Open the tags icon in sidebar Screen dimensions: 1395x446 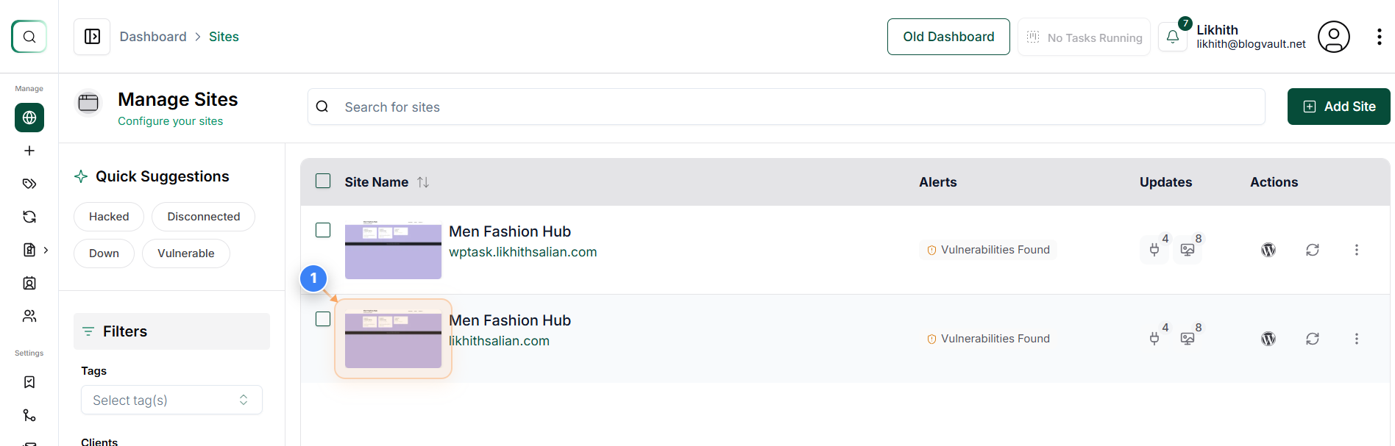coord(29,184)
